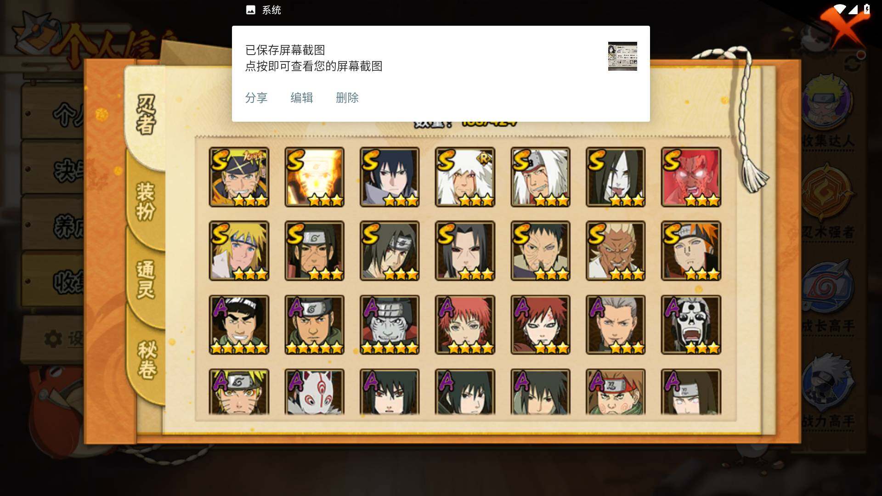Open the 装扮 side tab
The height and width of the screenshot is (496, 882).
[146, 202]
